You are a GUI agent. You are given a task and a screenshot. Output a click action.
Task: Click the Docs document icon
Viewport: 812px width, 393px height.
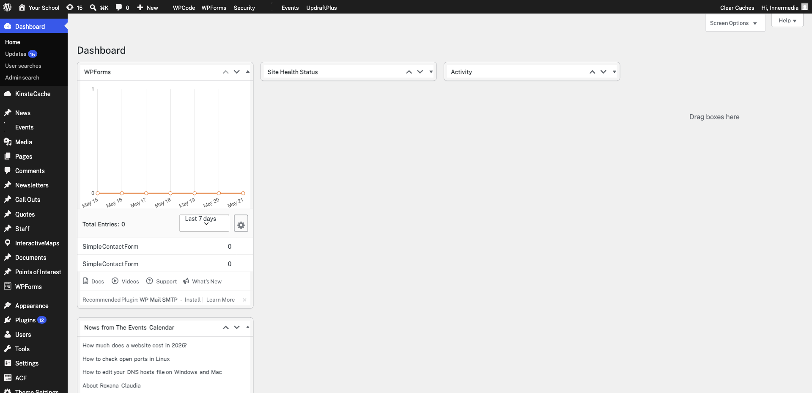(x=85, y=281)
